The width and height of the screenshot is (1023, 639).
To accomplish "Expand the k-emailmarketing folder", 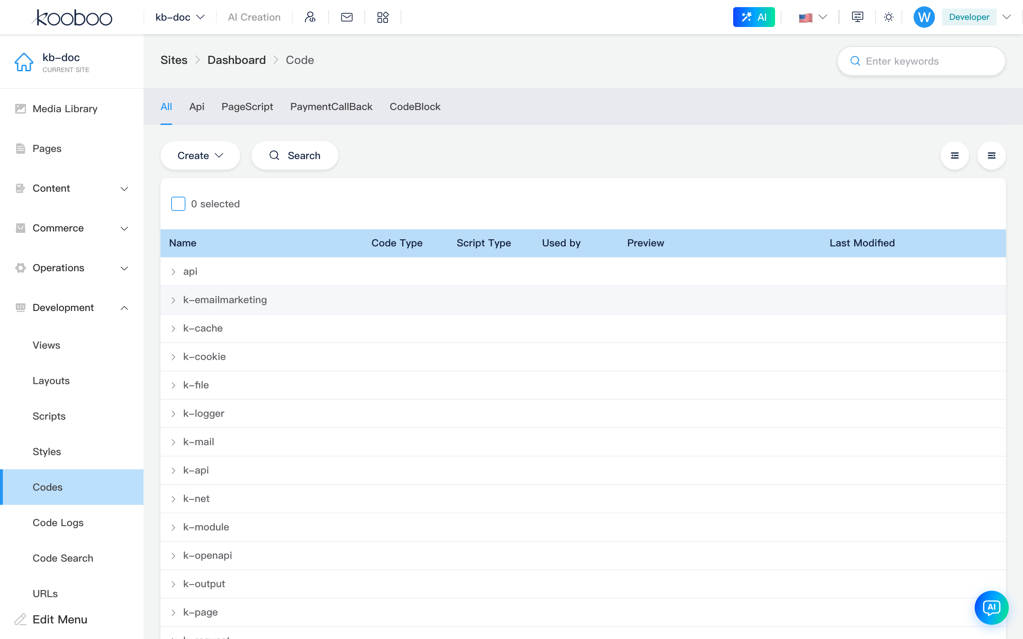I will coord(173,300).
